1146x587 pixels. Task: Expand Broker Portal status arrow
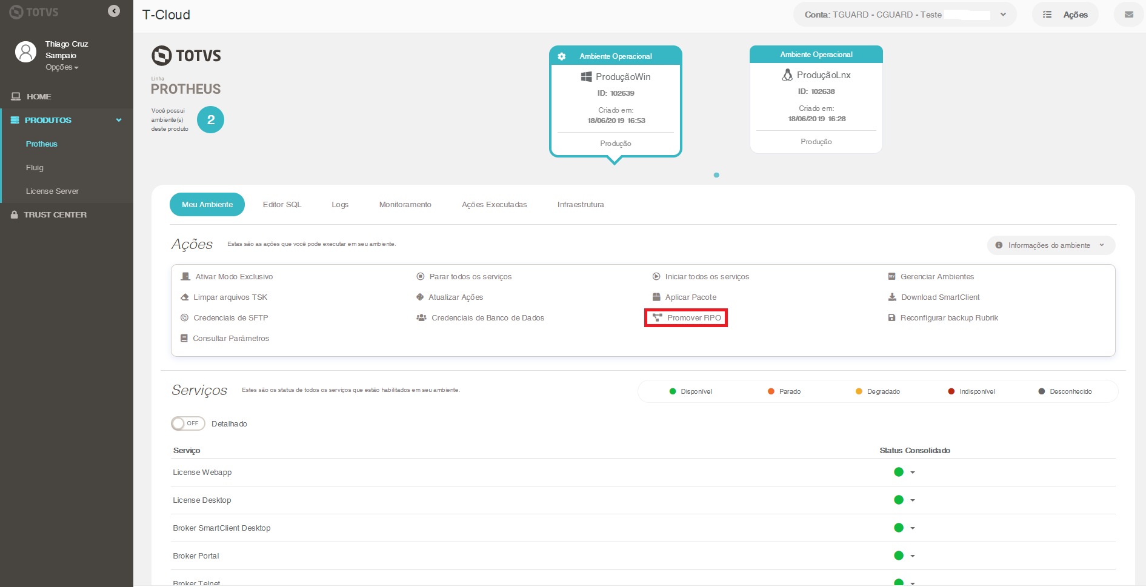(x=913, y=556)
